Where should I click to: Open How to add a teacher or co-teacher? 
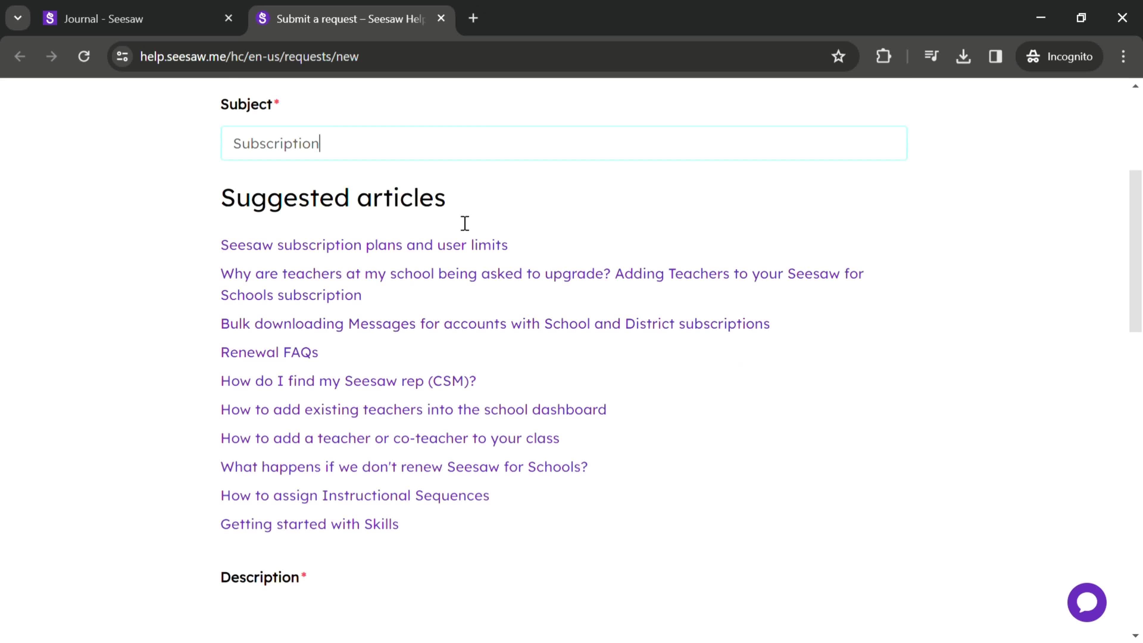pos(390,438)
